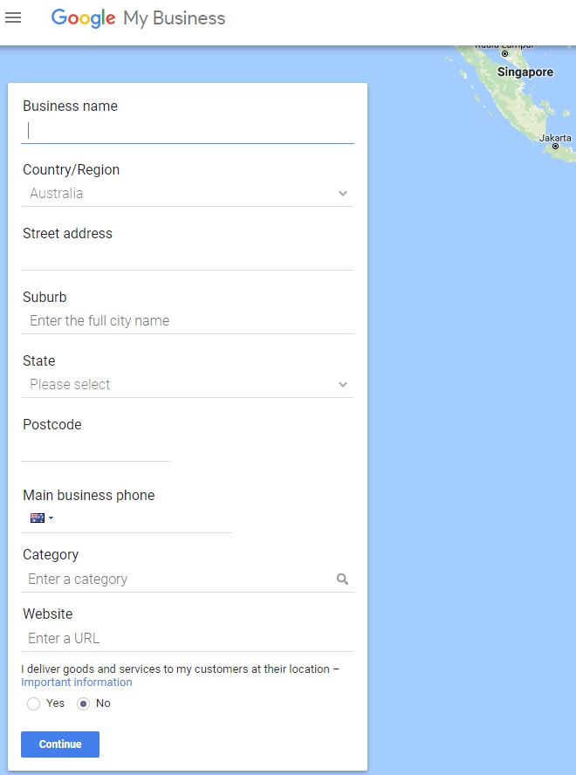
Task: Focus the Business name field
Action: (188, 132)
